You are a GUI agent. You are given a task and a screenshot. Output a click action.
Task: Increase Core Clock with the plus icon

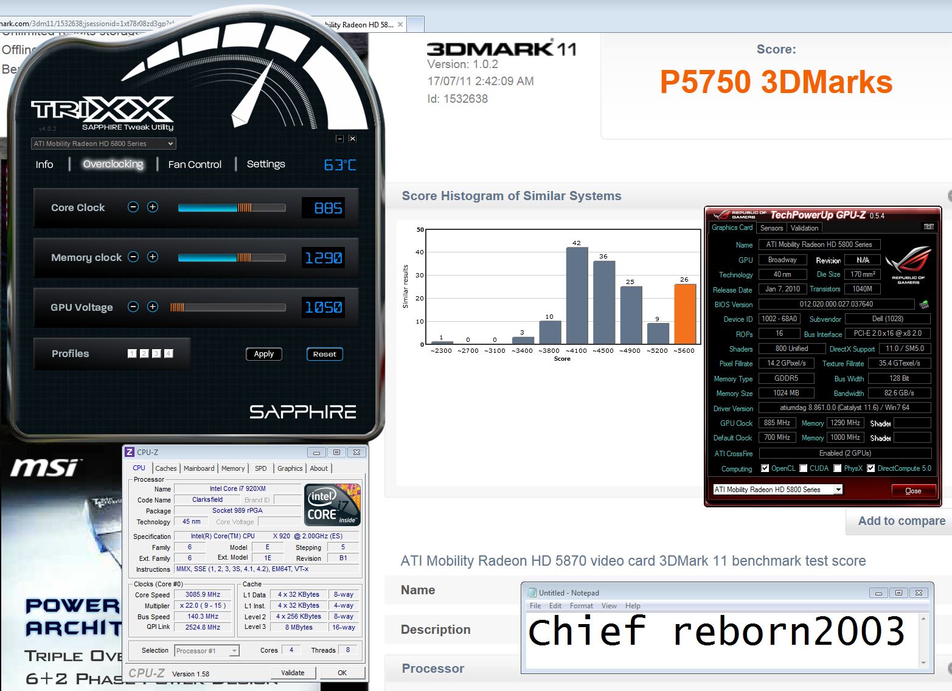pos(153,207)
